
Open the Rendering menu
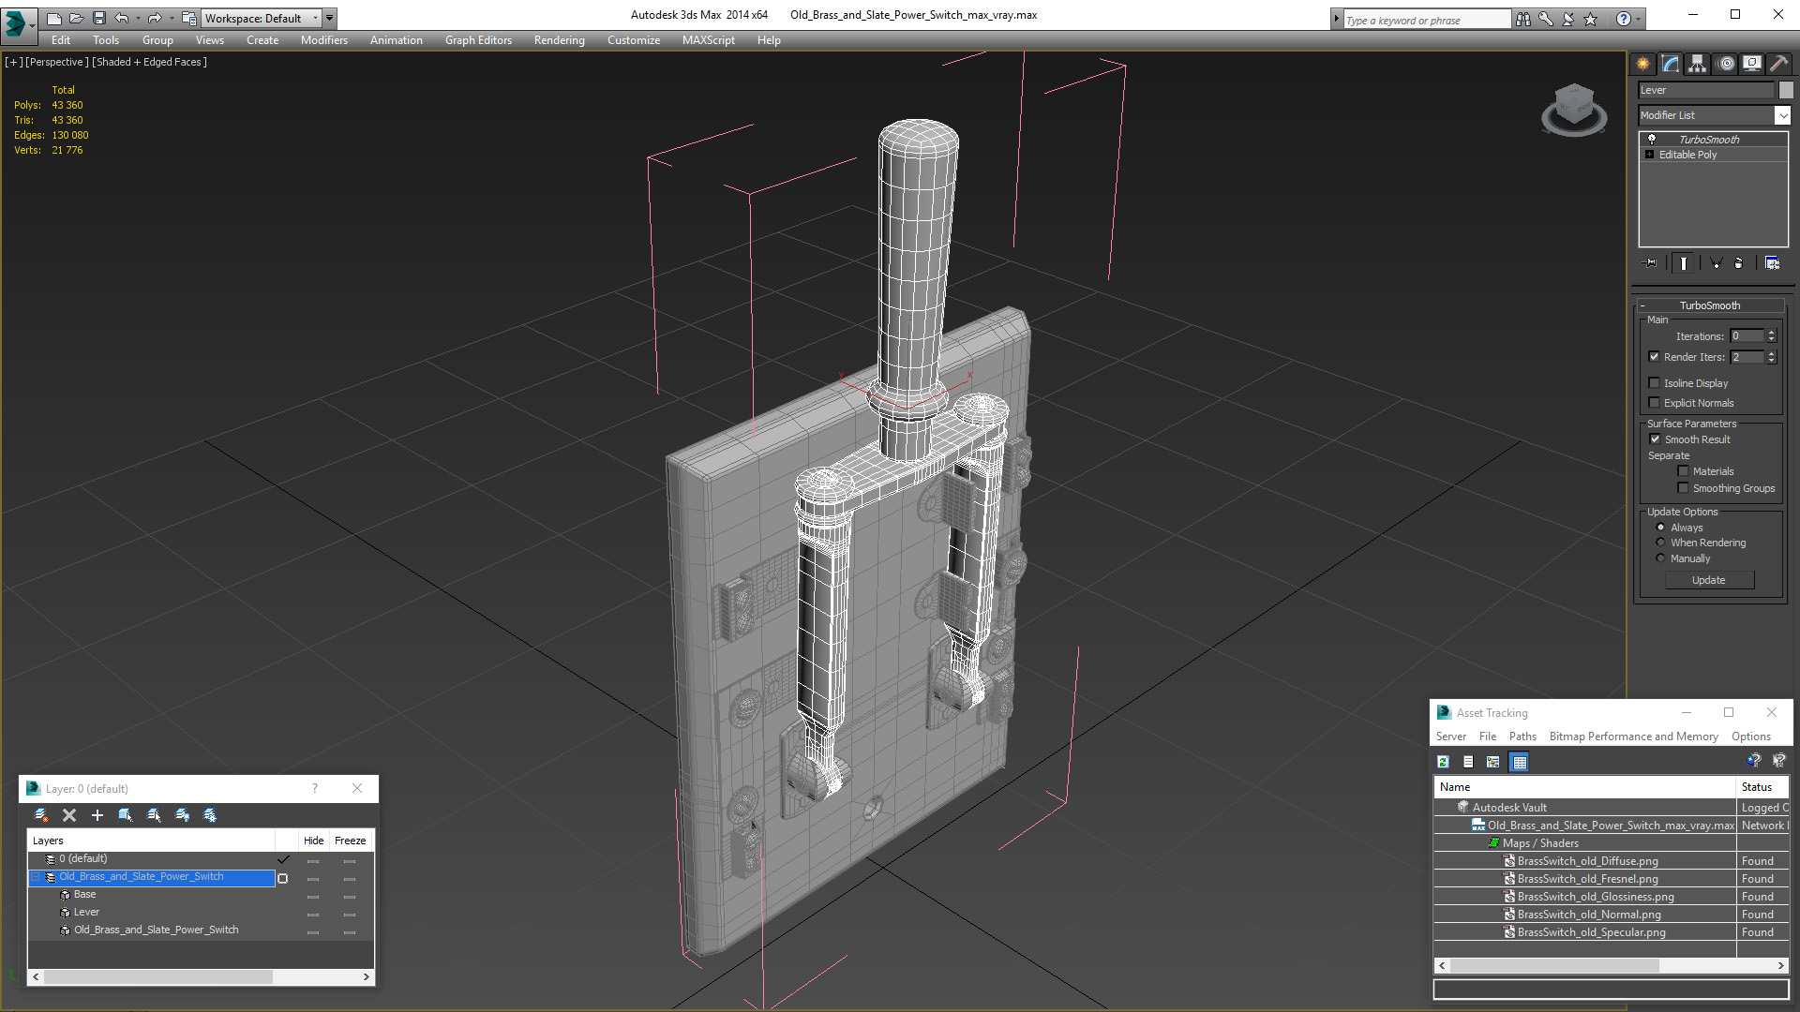(x=559, y=40)
